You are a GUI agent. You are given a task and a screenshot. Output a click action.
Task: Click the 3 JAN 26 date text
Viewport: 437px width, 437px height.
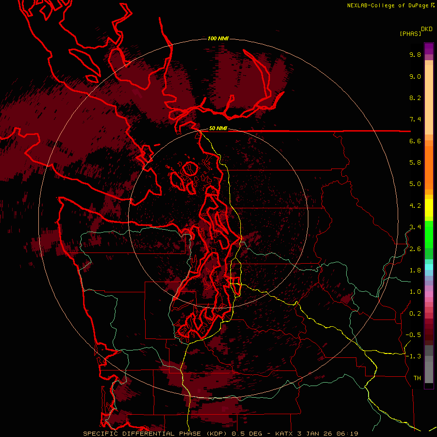coord(315,434)
